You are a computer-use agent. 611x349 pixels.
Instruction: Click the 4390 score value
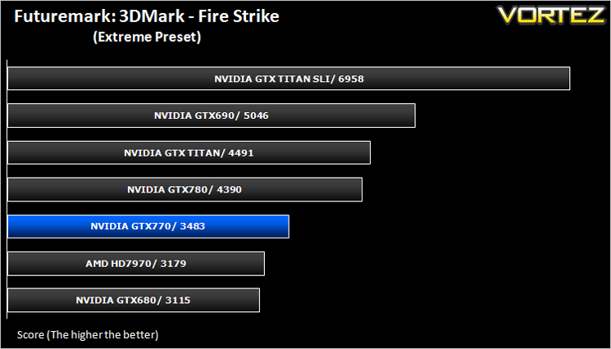229,189
